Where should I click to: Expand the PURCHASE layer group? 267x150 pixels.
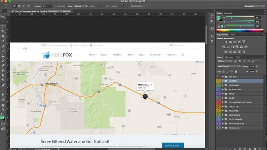point(223,85)
